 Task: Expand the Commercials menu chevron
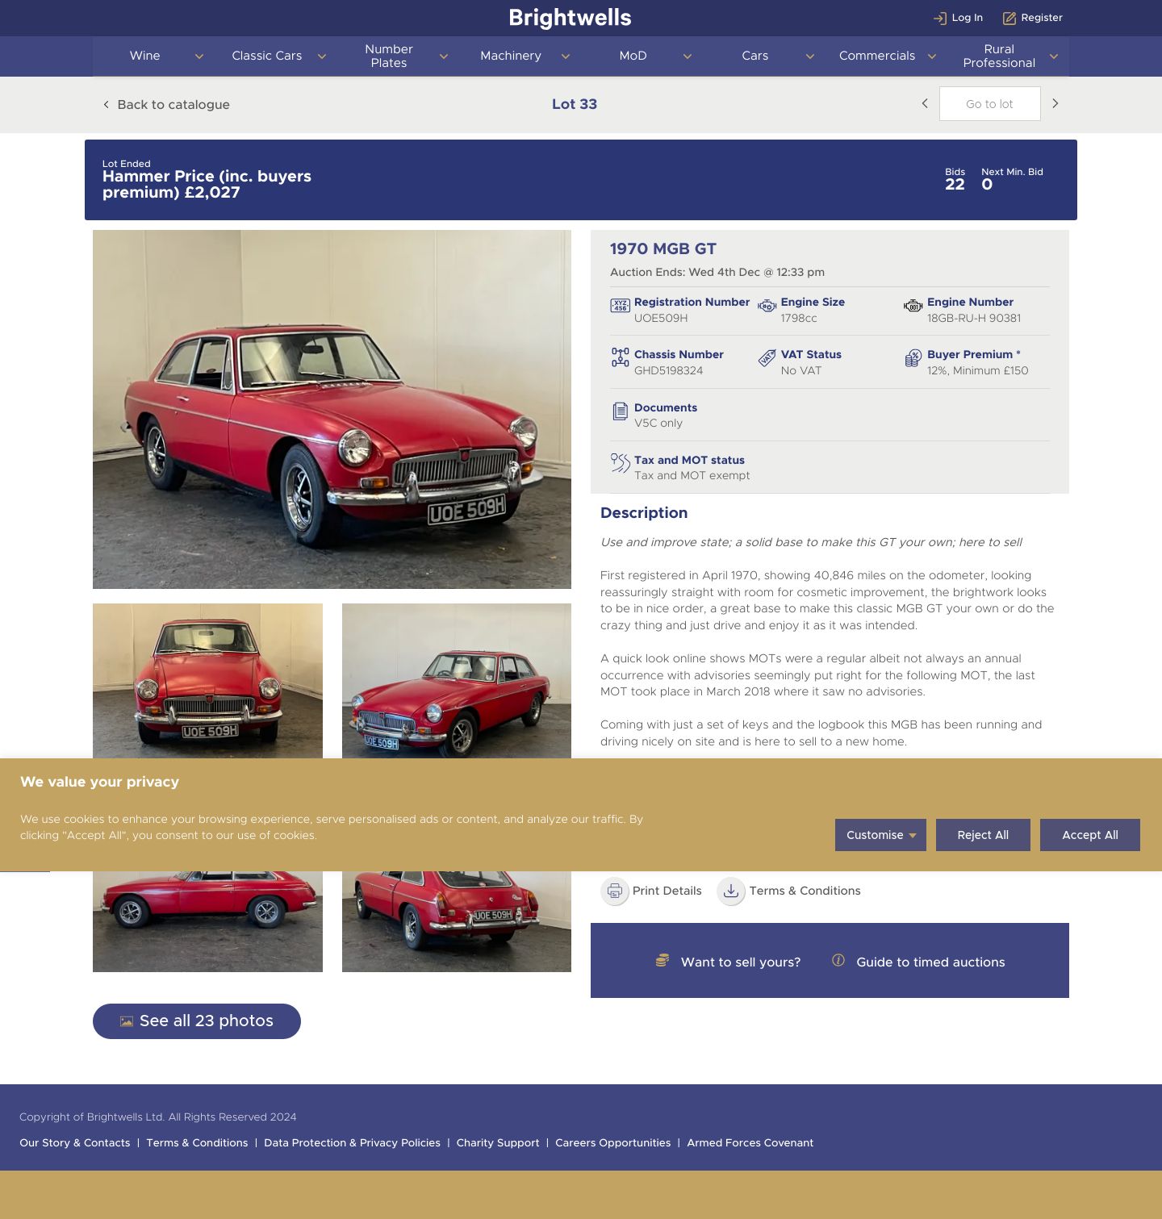(x=932, y=56)
